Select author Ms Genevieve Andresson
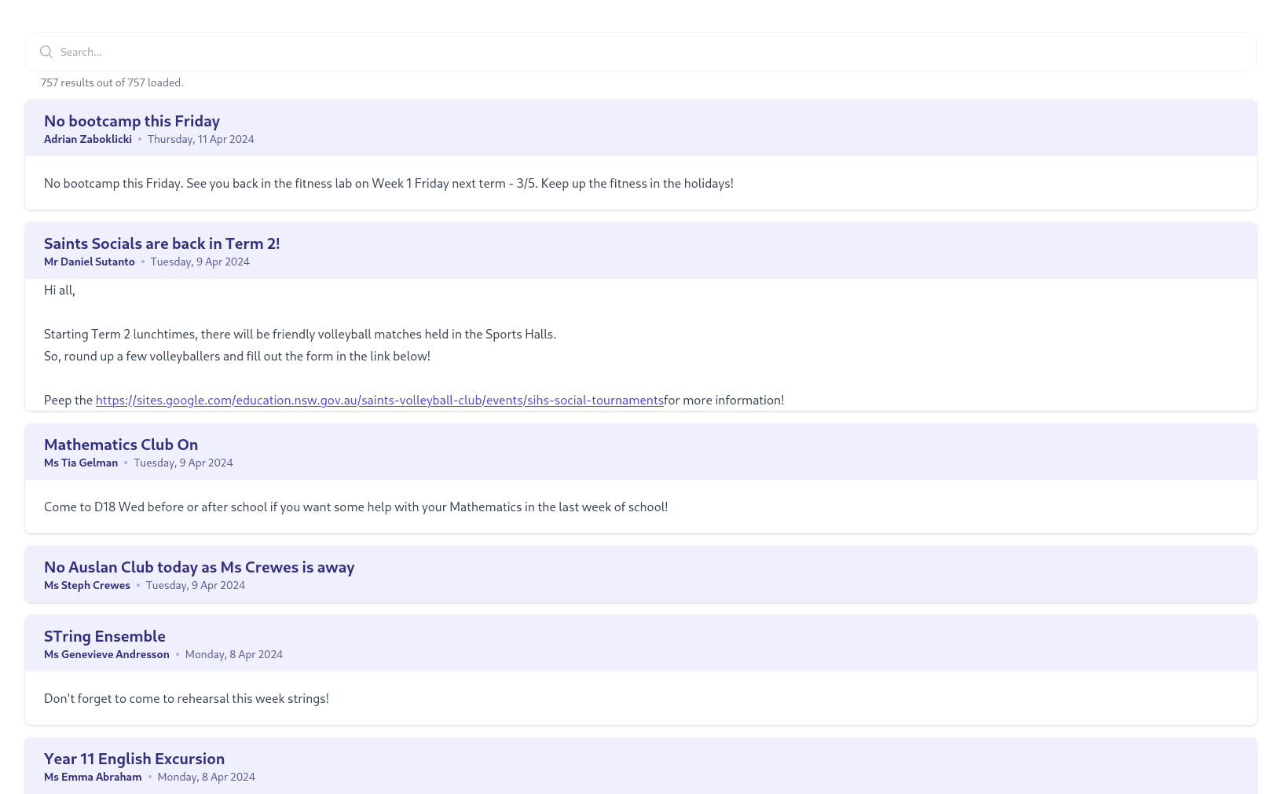This screenshot has width=1282, height=794. [107, 655]
